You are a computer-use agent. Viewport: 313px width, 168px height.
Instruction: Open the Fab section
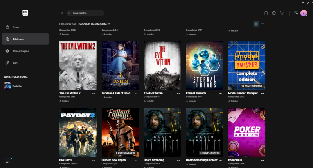coord(25,63)
